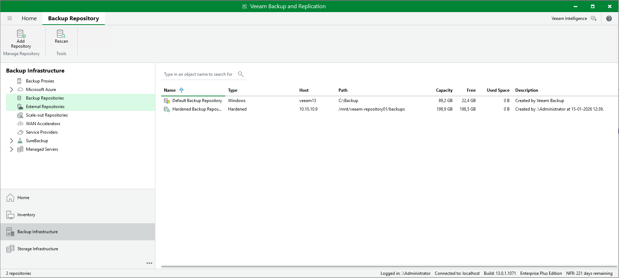
Task: Sort list by Name column header
Action: 170,90
